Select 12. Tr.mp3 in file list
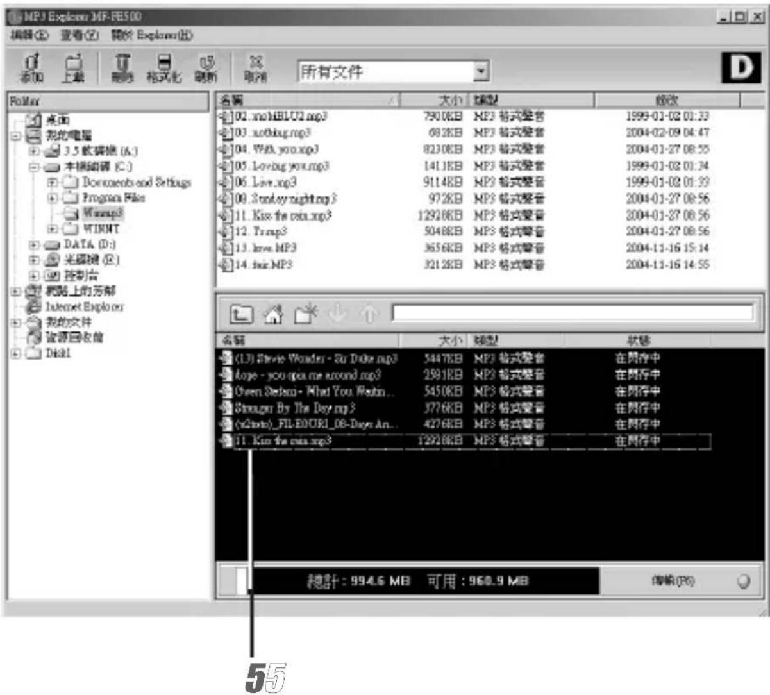The image size is (770, 695). point(260,231)
